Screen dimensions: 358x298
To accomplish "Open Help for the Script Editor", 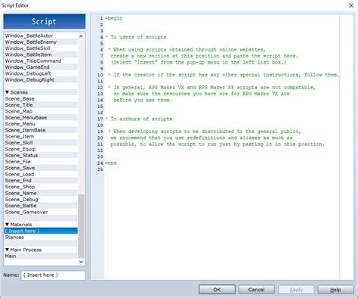I will (335, 290).
